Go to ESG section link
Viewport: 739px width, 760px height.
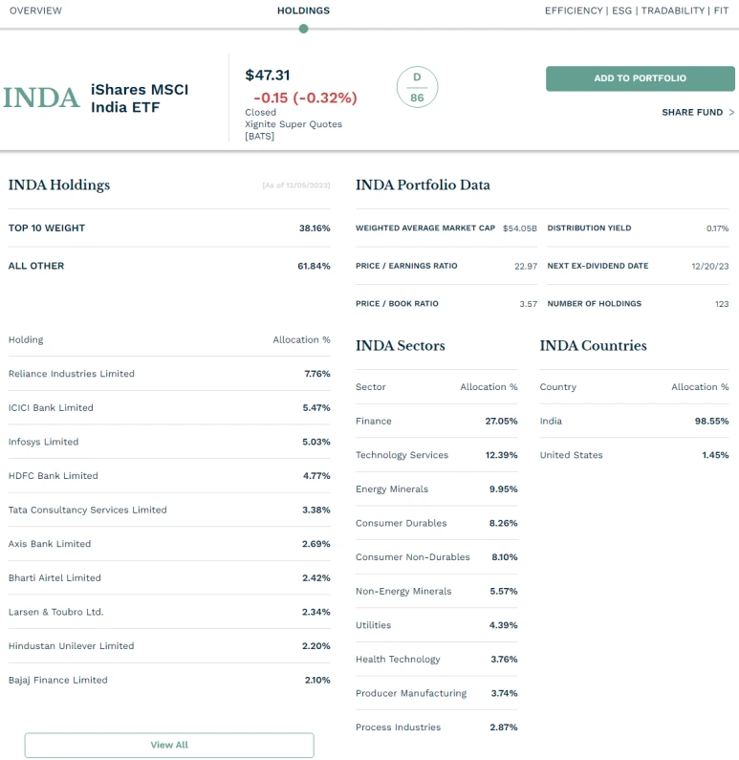(621, 11)
